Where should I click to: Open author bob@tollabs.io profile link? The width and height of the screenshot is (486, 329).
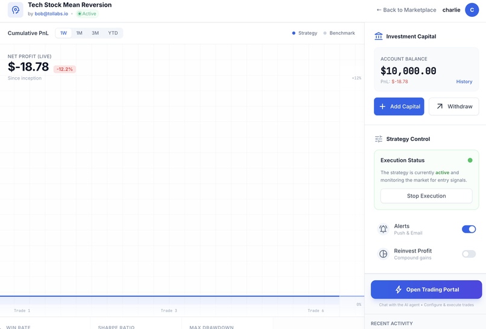[x=51, y=14]
